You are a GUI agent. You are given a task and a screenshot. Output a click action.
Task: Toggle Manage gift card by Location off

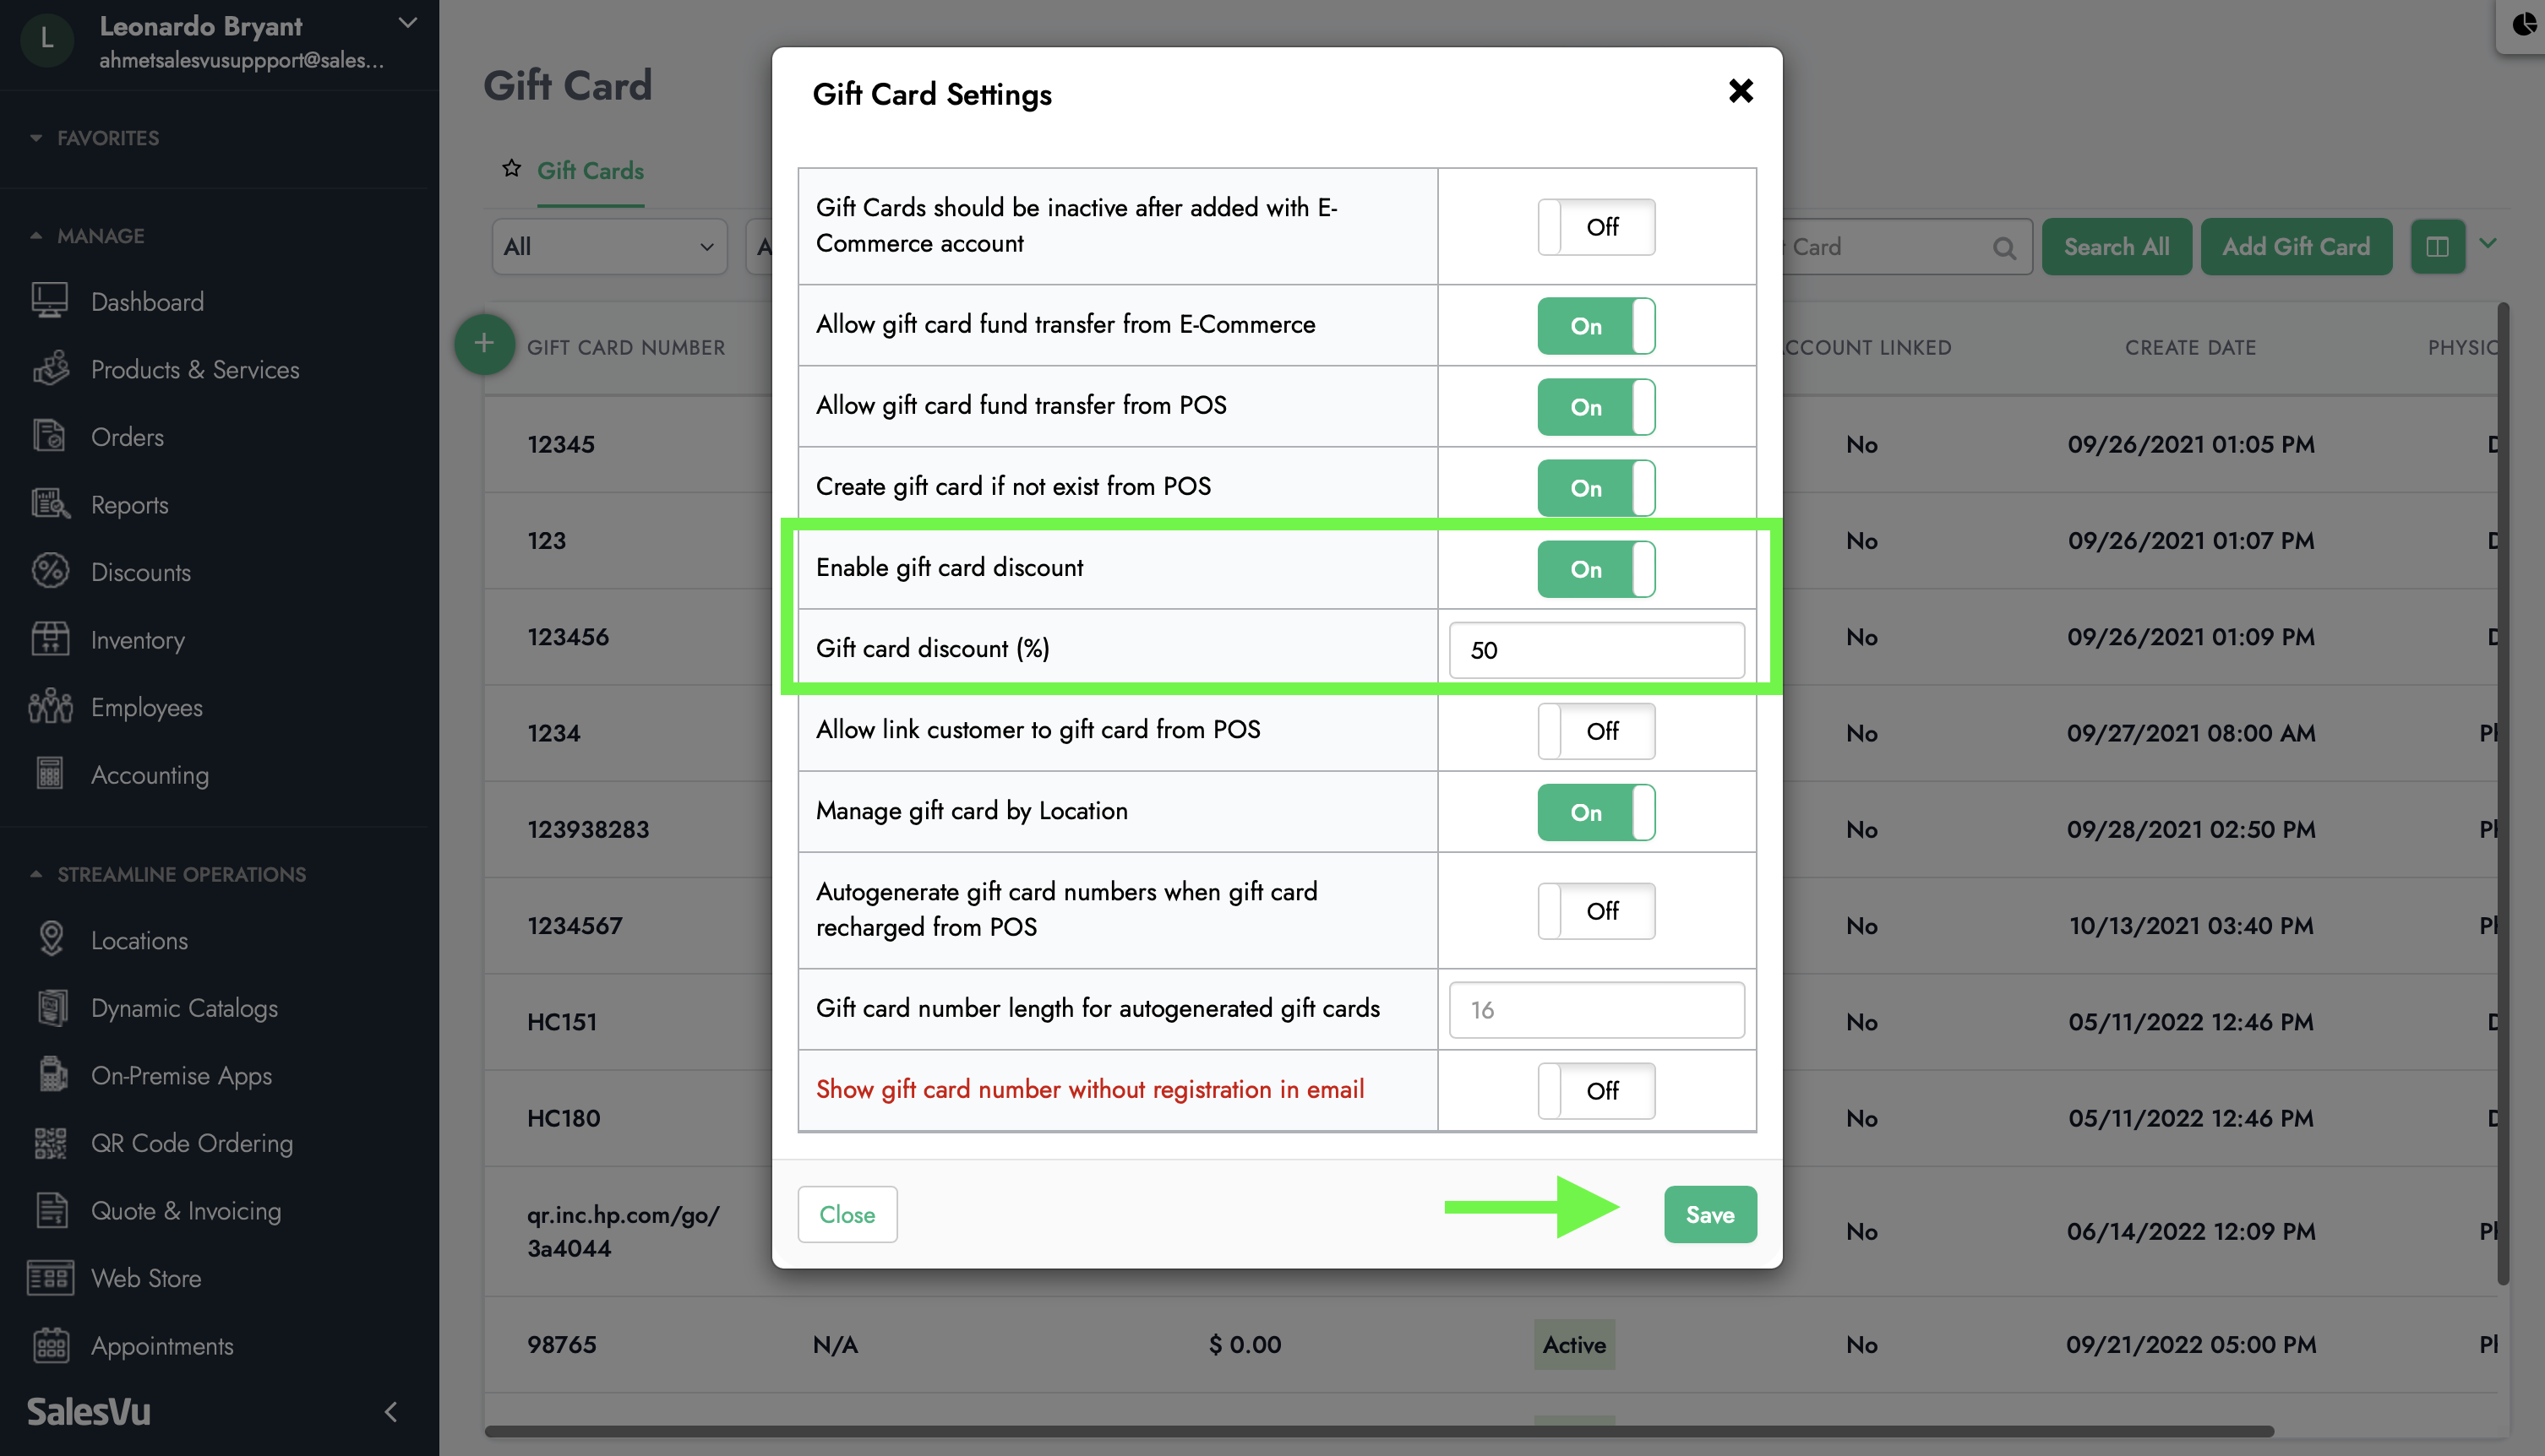1595,812
